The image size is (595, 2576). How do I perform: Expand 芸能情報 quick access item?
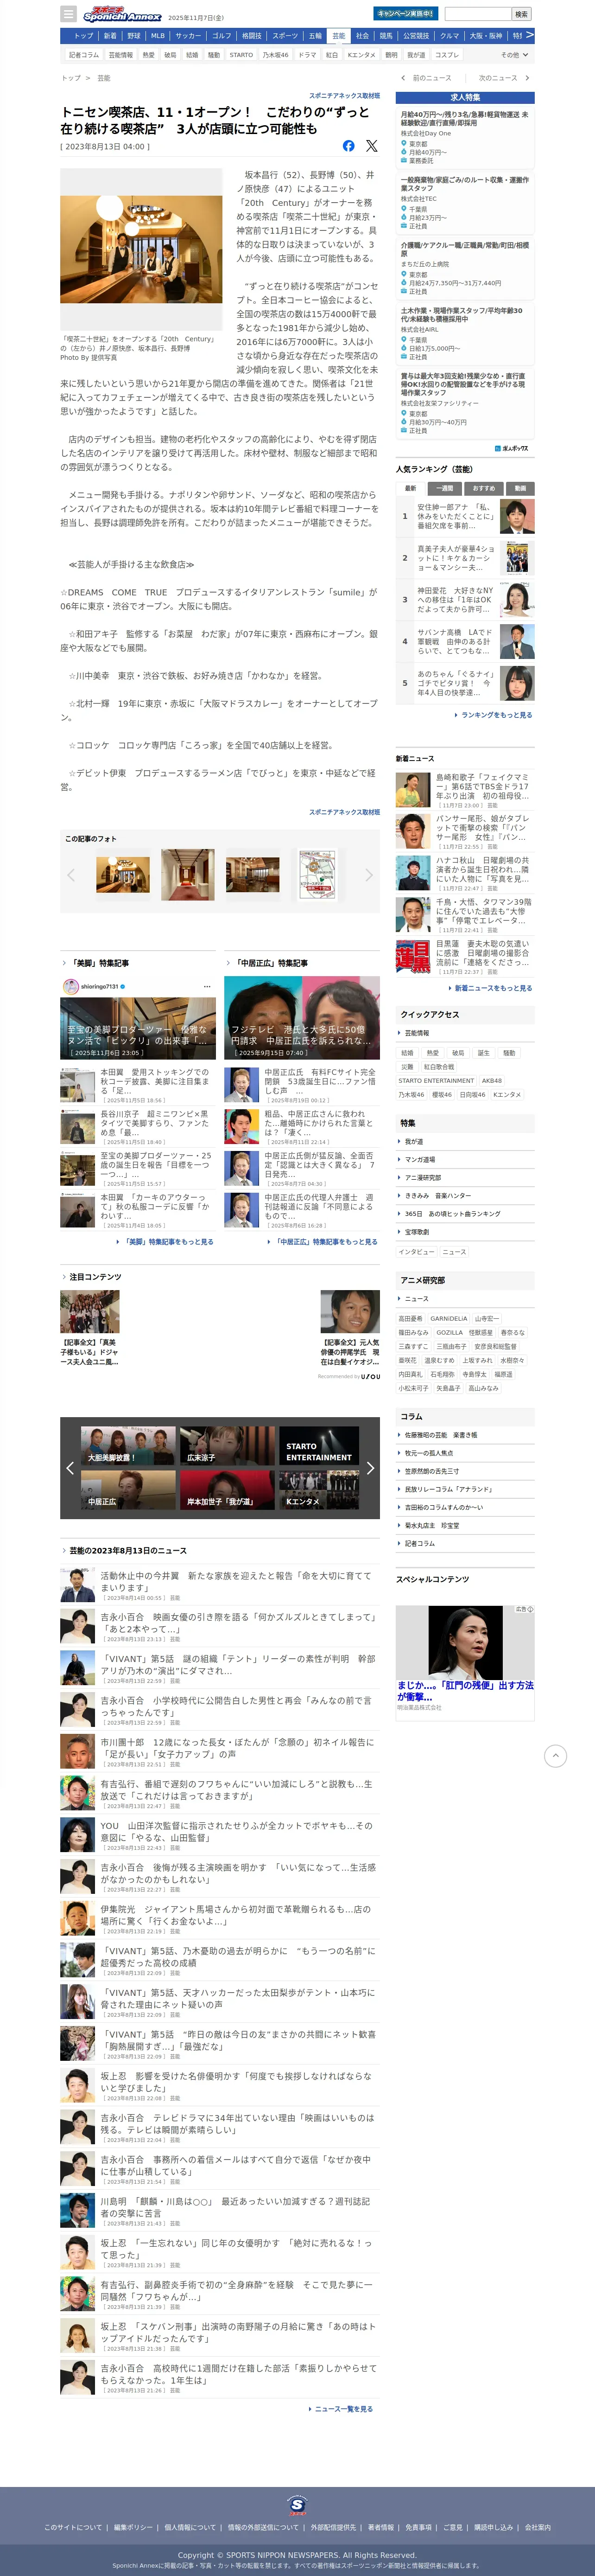click(465, 1033)
